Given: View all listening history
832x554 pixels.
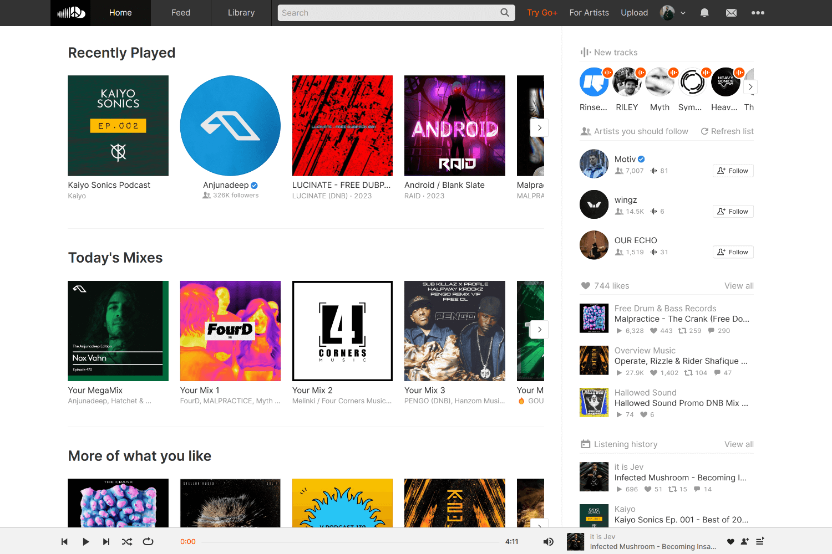Looking at the screenshot, I should (x=739, y=444).
